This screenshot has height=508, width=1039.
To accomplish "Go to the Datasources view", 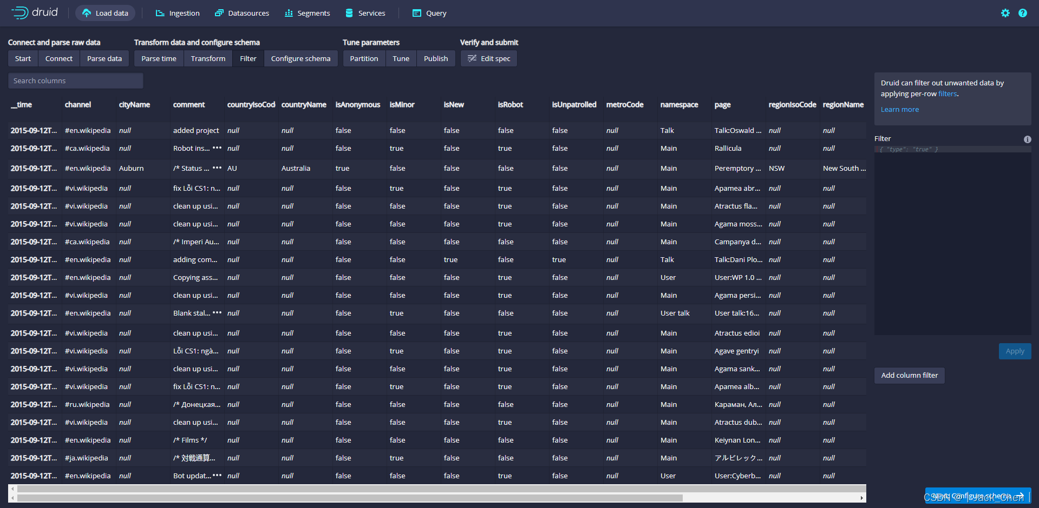I will tap(242, 13).
